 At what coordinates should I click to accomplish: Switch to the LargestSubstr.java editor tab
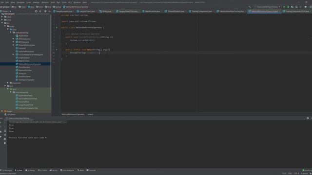87,11
